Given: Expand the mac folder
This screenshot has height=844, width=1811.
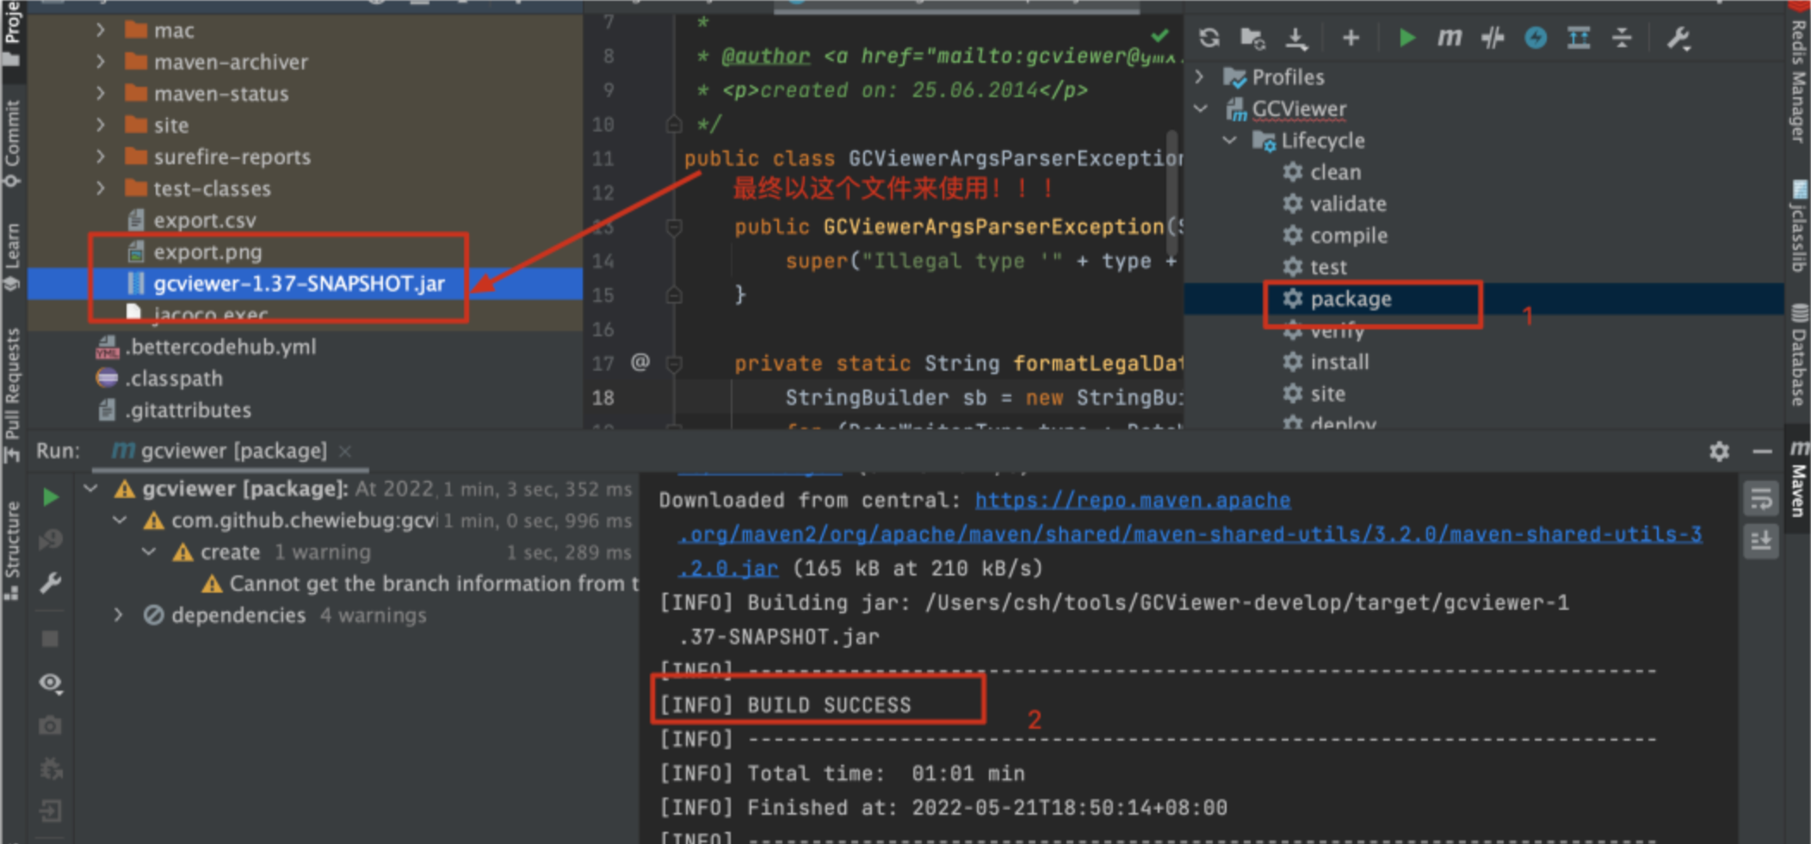Looking at the screenshot, I should tap(101, 30).
